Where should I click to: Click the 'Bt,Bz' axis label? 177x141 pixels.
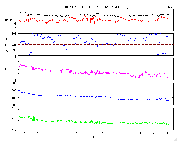(9, 20)
